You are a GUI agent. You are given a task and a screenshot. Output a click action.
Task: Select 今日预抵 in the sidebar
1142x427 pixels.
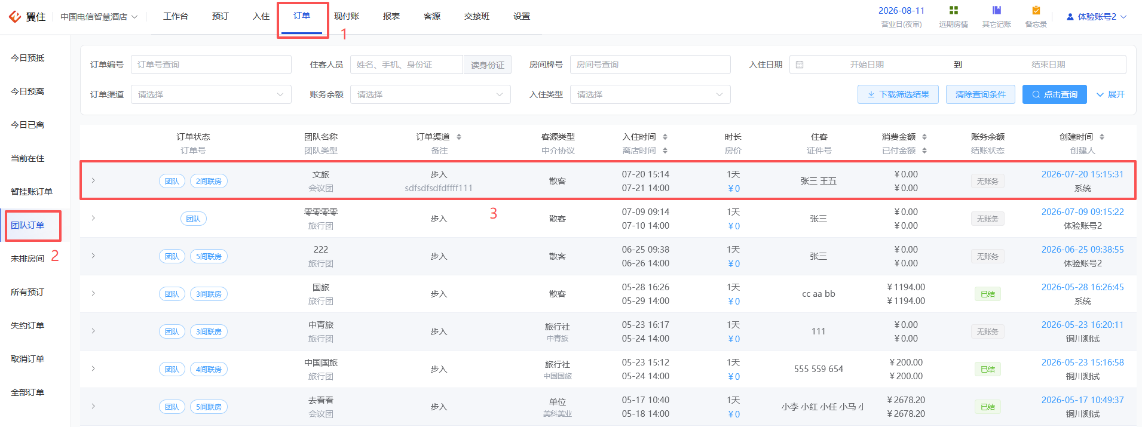point(27,58)
